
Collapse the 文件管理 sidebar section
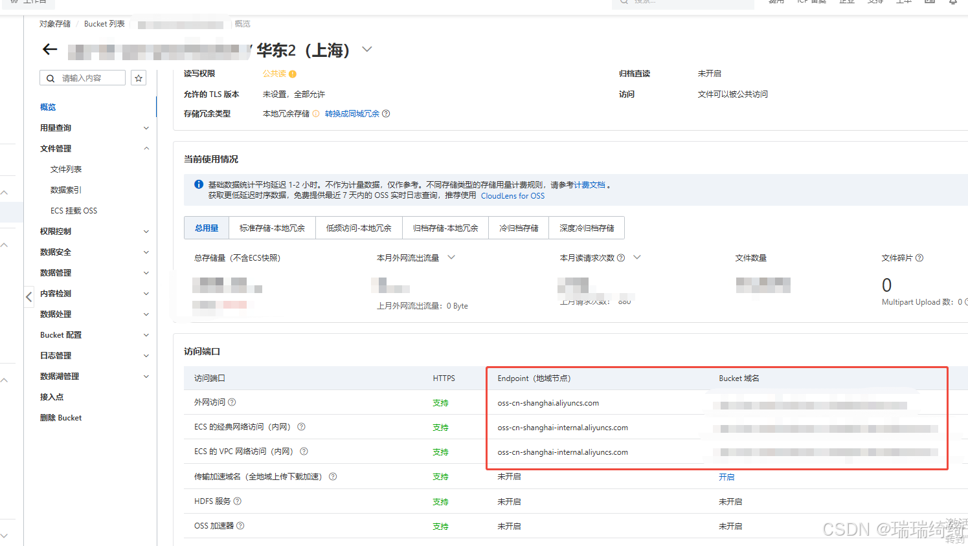pos(146,149)
